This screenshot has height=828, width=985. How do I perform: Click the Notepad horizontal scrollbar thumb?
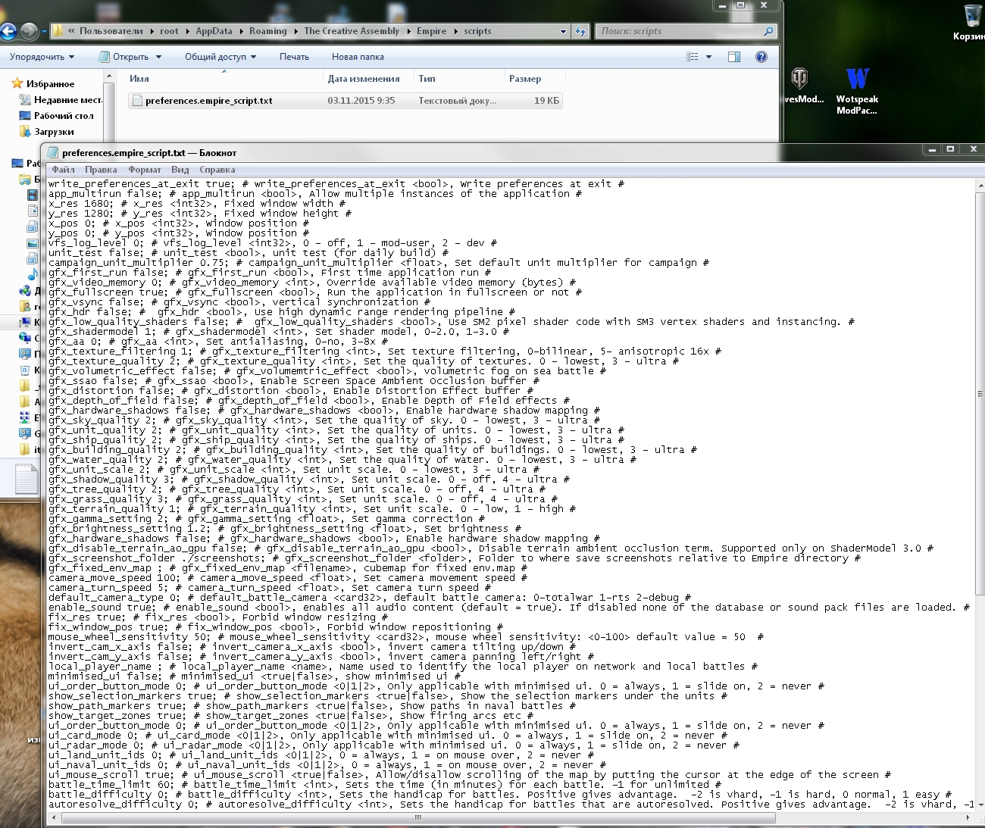(418, 818)
